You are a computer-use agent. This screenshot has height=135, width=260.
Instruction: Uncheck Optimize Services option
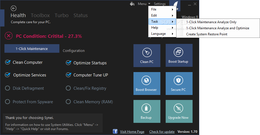[x=7, y=75]
